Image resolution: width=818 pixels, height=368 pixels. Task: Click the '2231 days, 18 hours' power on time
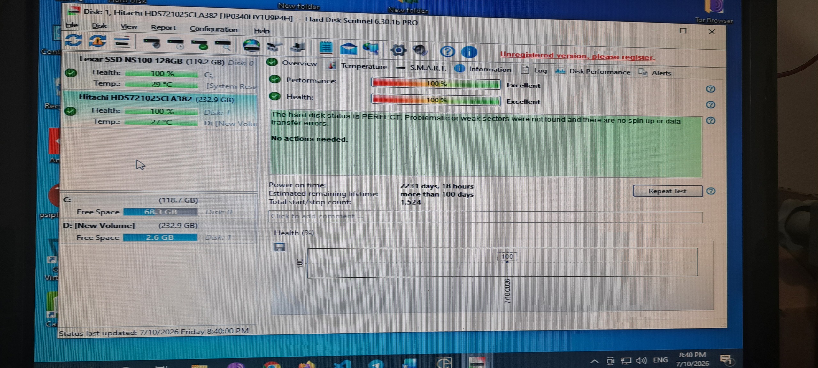point(437,186)
